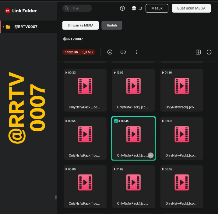Screen dimensions: 218x214
Task: Select the 06:02 video file icon
Action: 182,182
